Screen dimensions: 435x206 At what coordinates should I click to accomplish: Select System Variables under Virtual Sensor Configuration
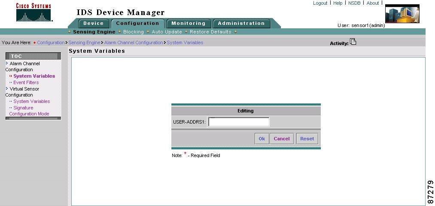click(32, 101)
